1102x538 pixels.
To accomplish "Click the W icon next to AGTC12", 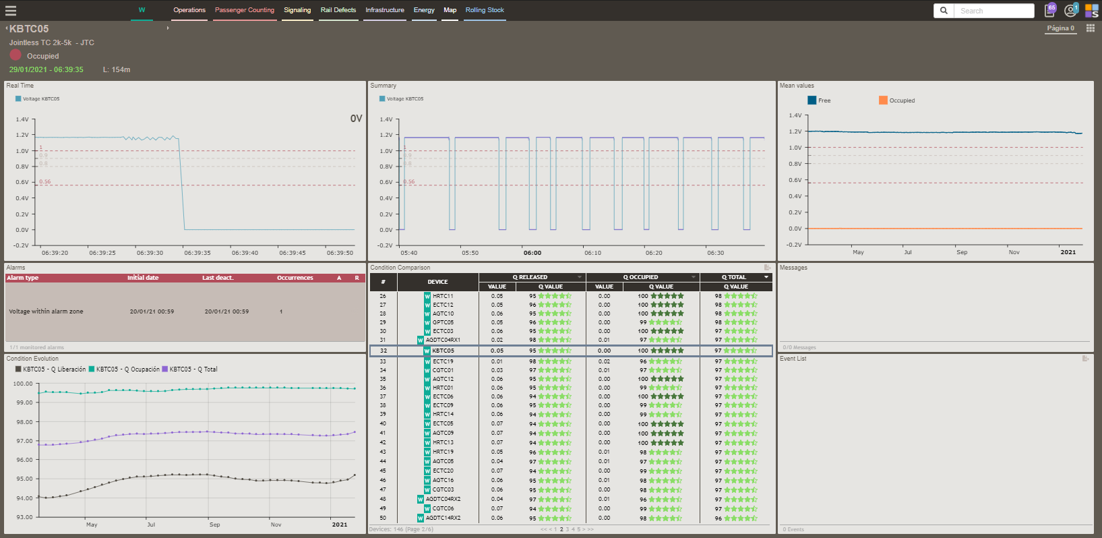I will [427, 379].
